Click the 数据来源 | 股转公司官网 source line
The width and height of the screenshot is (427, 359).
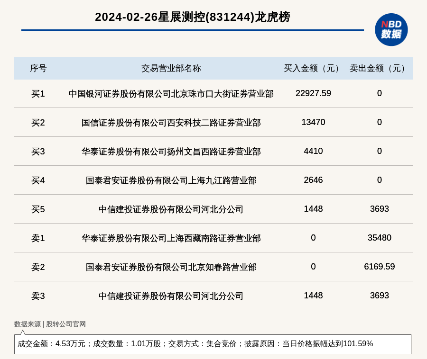[x=50, y=324]
